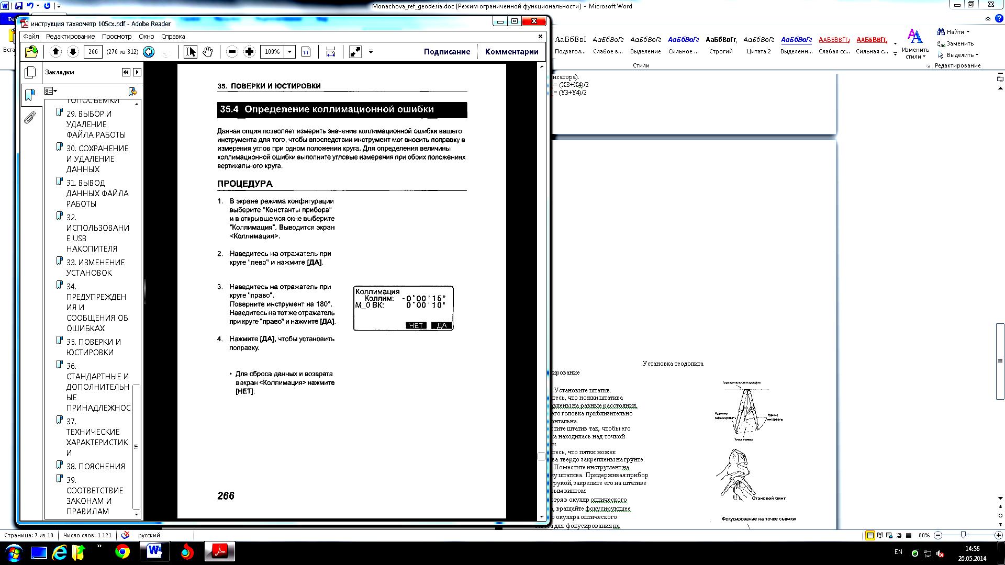1005x565 pixels.
Task: Open the Просмотр menu
Action: [117, 36]
